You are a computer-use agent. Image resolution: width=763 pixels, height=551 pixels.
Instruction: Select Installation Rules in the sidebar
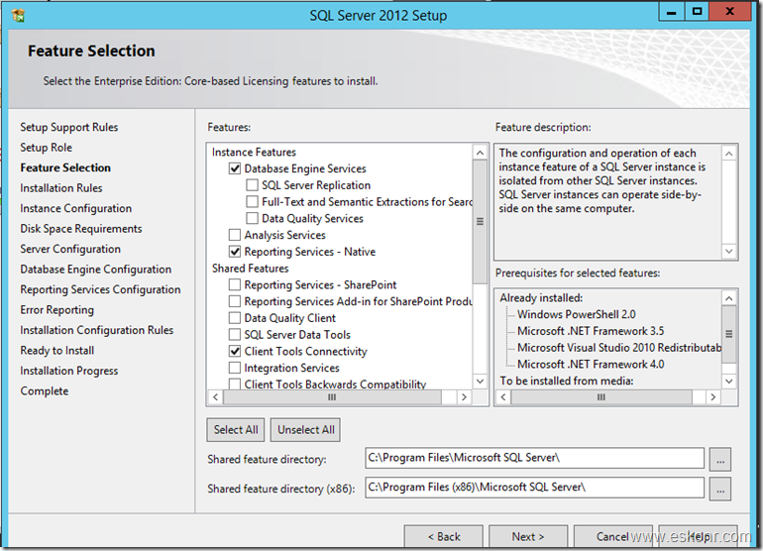coord(61,188)
